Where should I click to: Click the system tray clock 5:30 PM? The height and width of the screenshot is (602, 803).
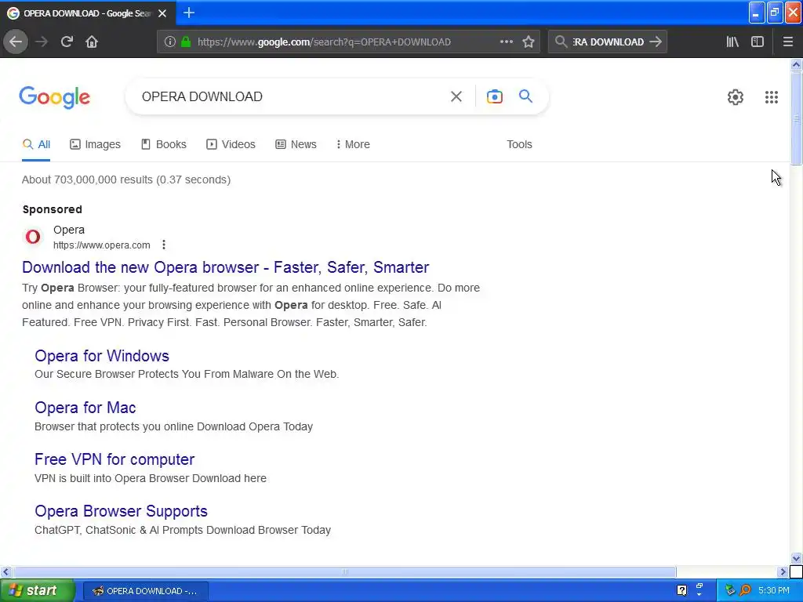(x=774, y=590)
